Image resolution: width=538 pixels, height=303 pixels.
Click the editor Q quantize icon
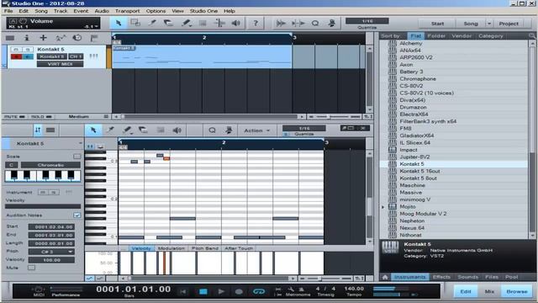click(212, 130)
